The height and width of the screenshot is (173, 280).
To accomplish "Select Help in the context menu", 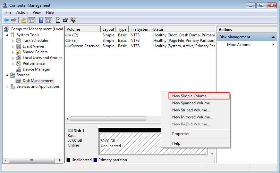I will pos(196,143).
